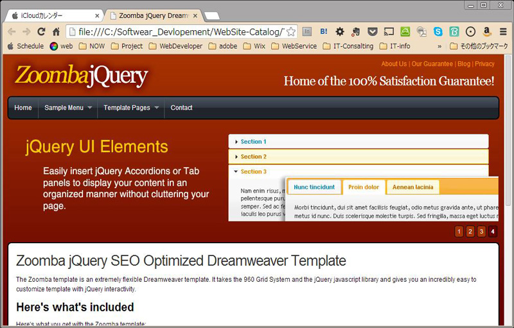The height and width of the screenshot is (328, 514).
Task: Open the IT-info bookmarks folder
Action: tap(394, 46)
